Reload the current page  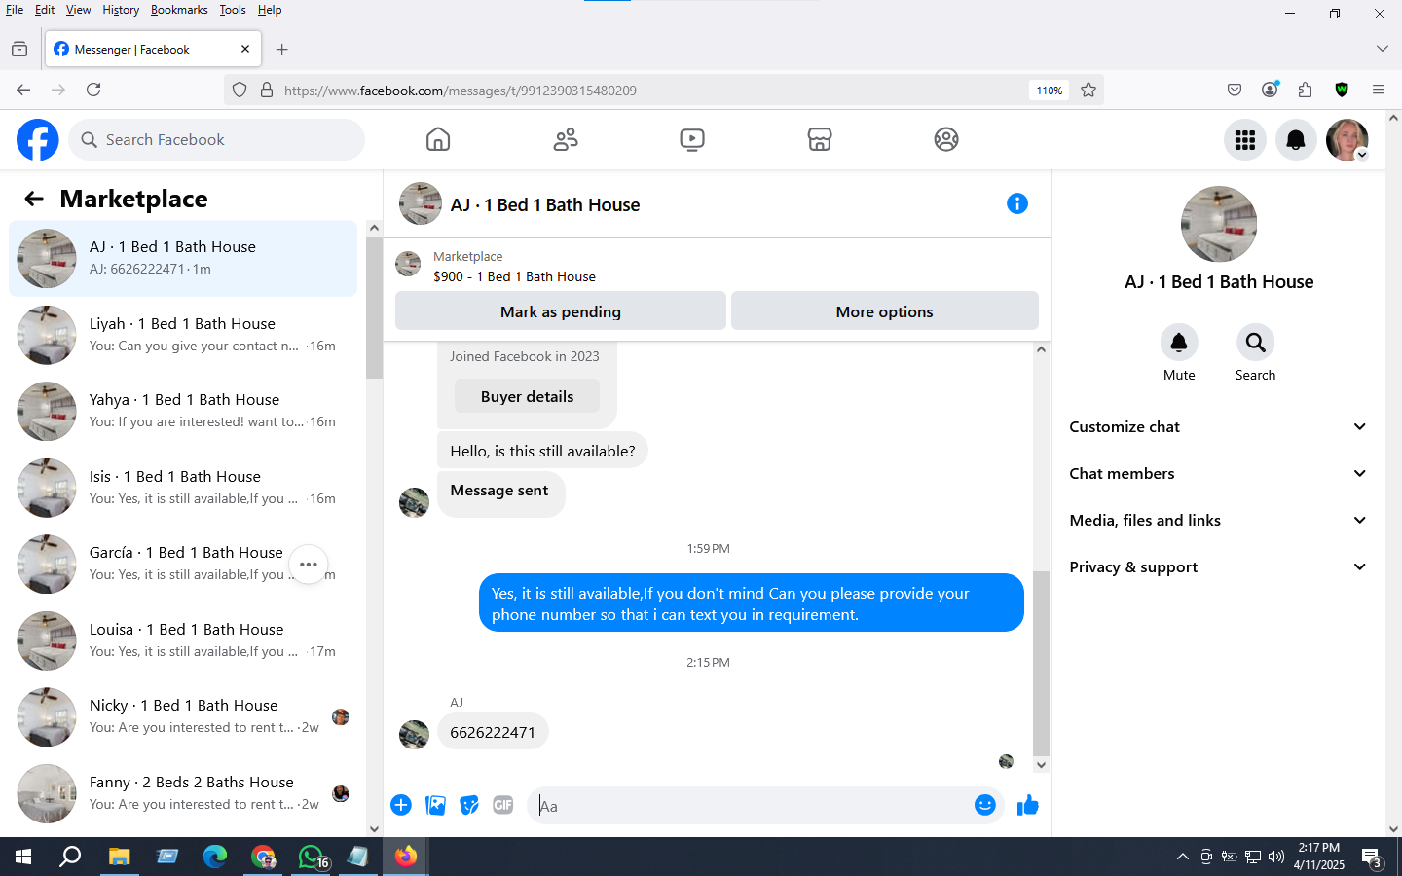93,90
